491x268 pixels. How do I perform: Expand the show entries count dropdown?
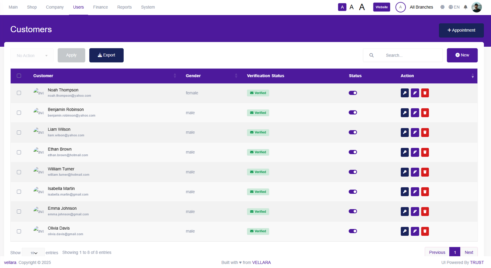pos(33,253)
